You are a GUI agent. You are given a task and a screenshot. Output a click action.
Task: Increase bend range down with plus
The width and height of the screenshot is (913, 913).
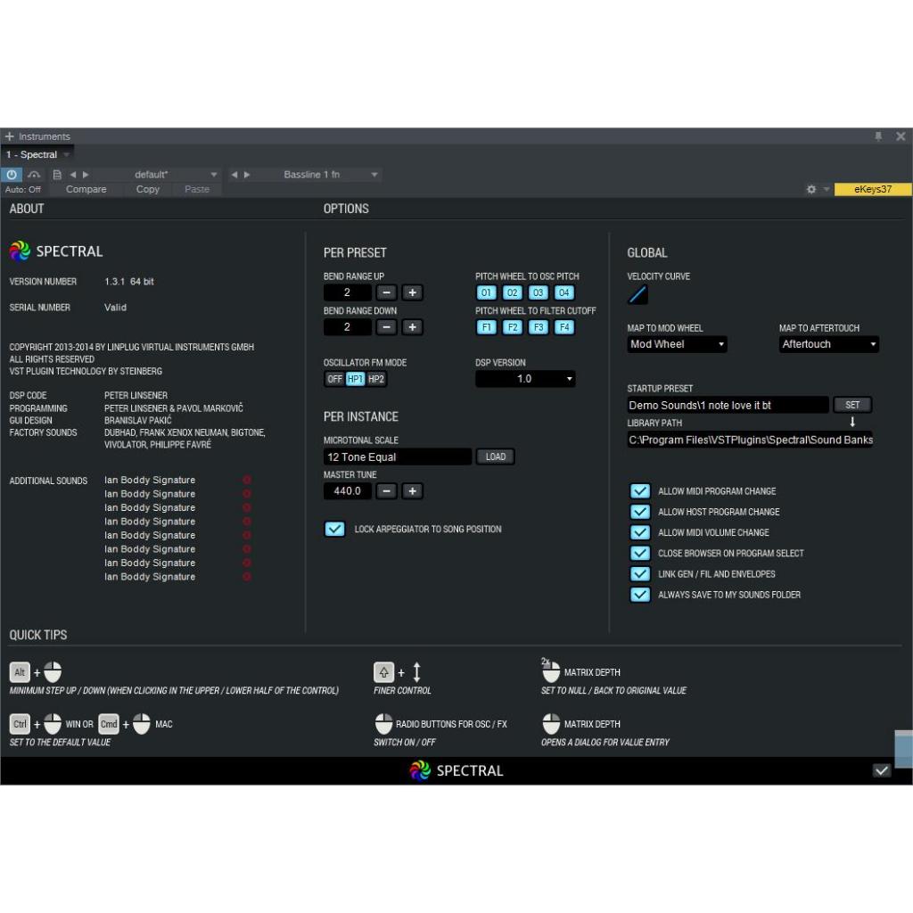point(412,326)
